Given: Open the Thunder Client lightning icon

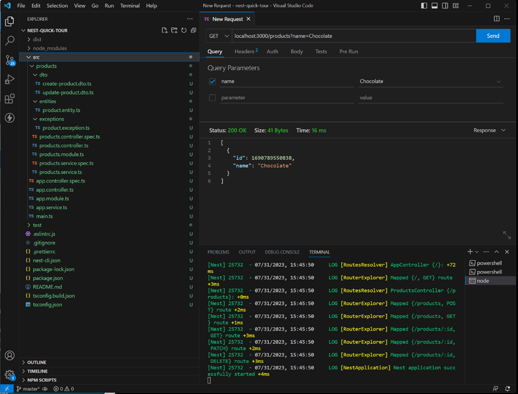Looking at the screenshot, I should 9,118.
